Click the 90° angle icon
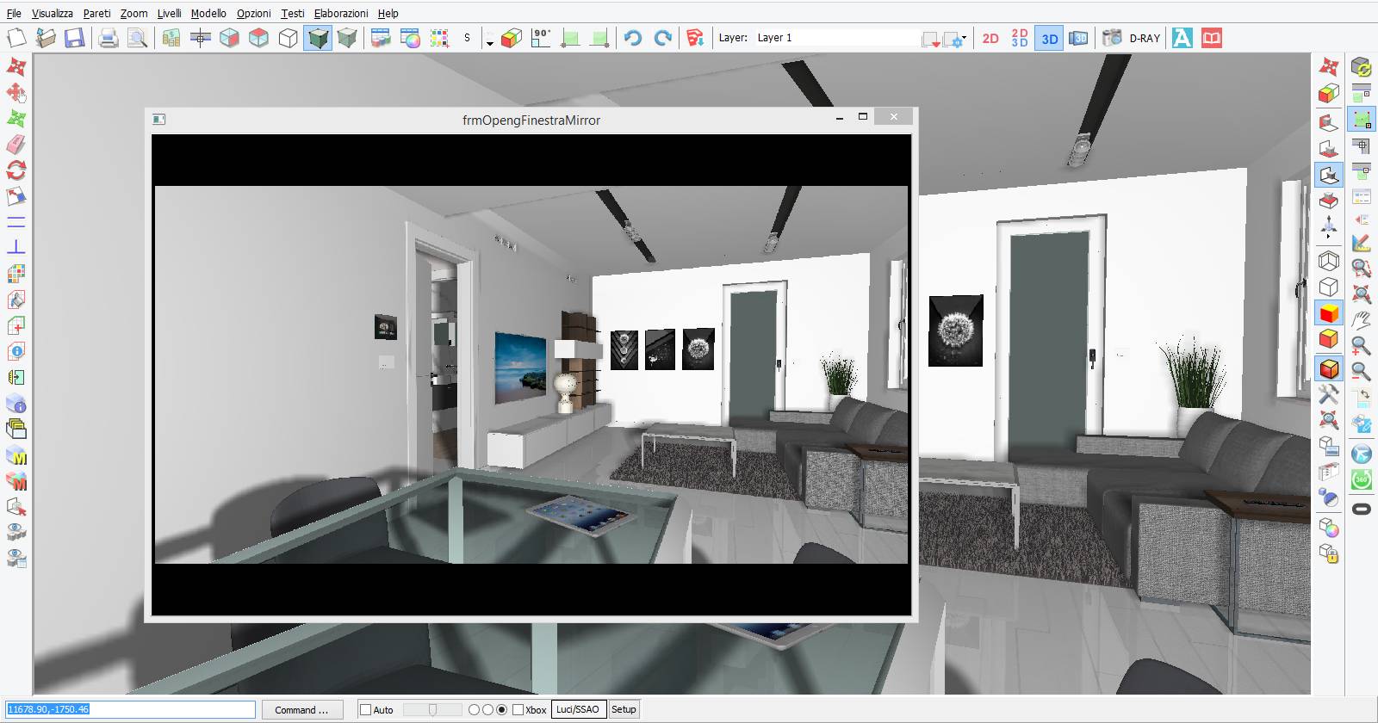1378x723 pixels. [x=541, y=38]
